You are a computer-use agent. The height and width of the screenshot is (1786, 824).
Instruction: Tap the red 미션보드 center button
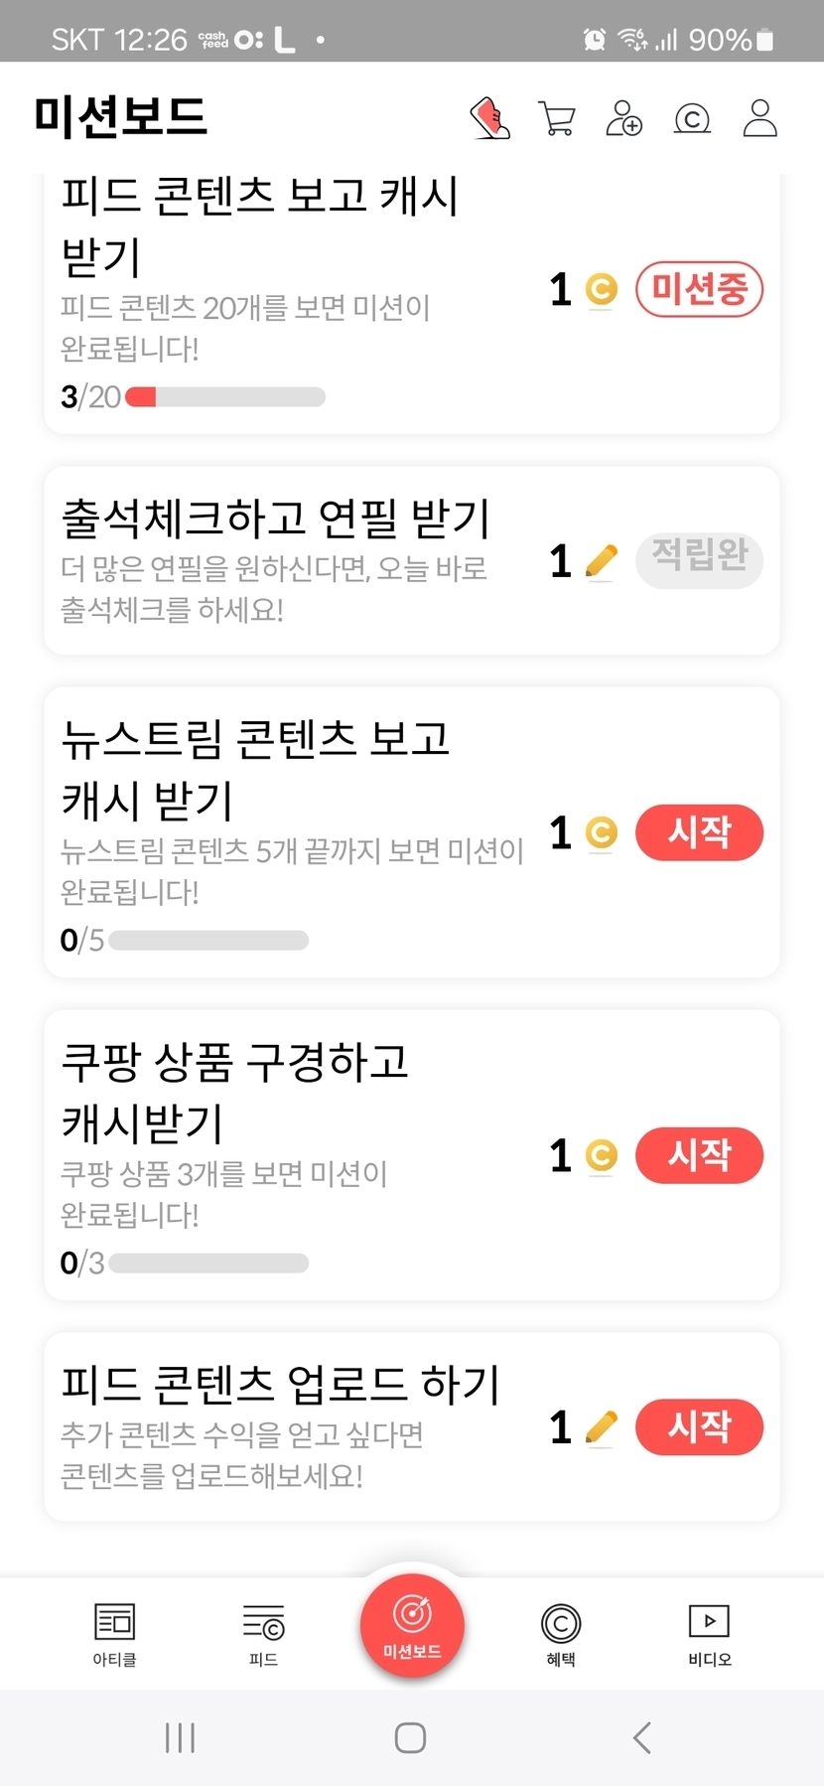[x=412, y=1626]
